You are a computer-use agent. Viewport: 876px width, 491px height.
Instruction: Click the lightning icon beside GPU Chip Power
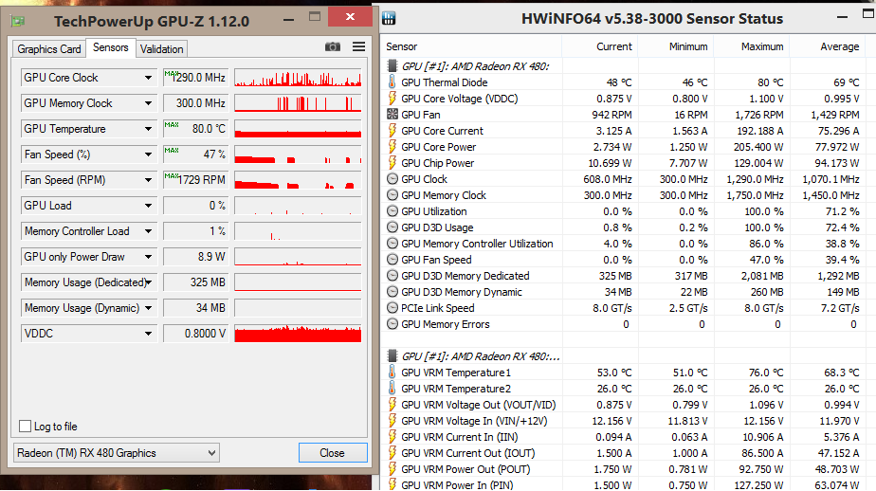coord(392,163)
